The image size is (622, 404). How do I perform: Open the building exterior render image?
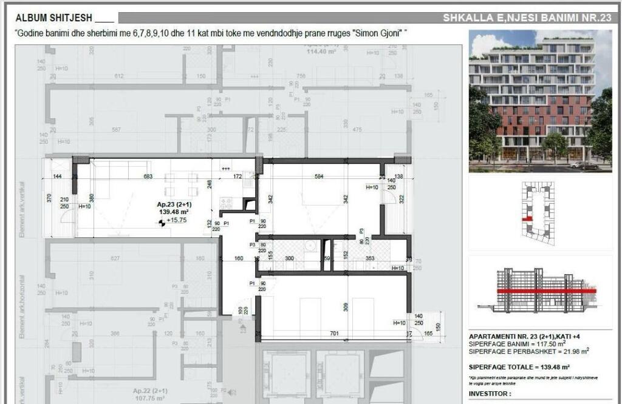540,101
